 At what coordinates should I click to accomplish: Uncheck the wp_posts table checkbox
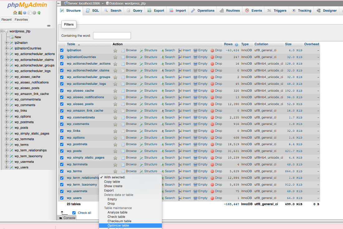pos(62,151)
